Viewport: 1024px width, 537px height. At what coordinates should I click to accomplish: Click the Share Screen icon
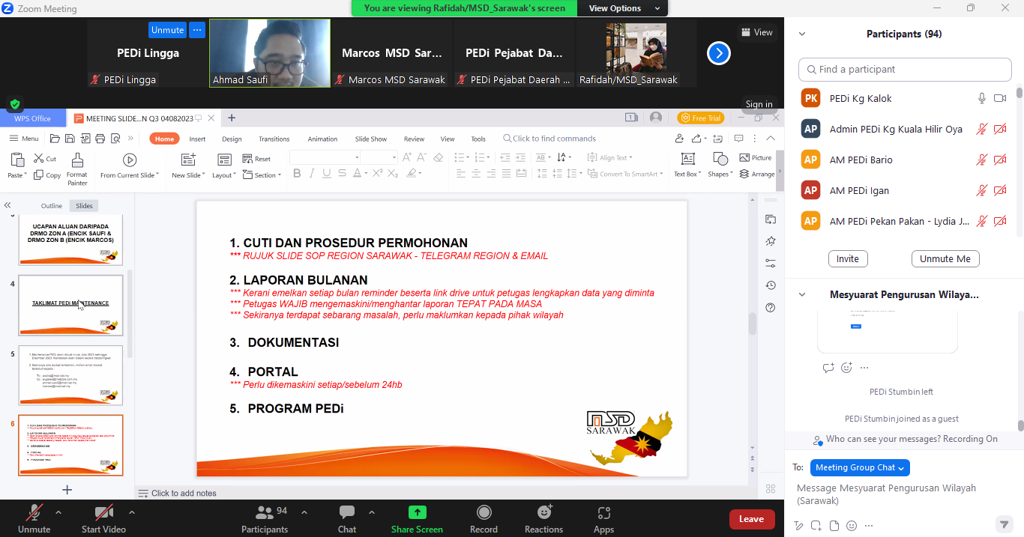[x=417, y=514]
